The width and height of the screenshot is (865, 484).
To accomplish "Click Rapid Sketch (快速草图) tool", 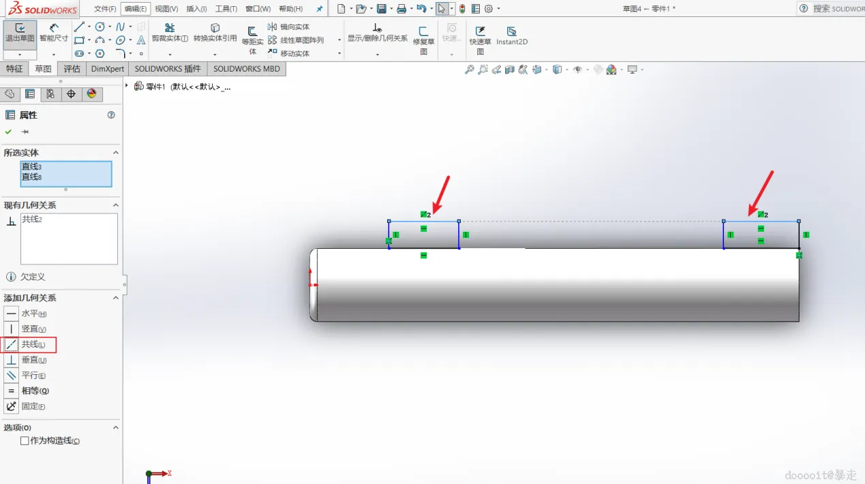I will tap(480, 40).
